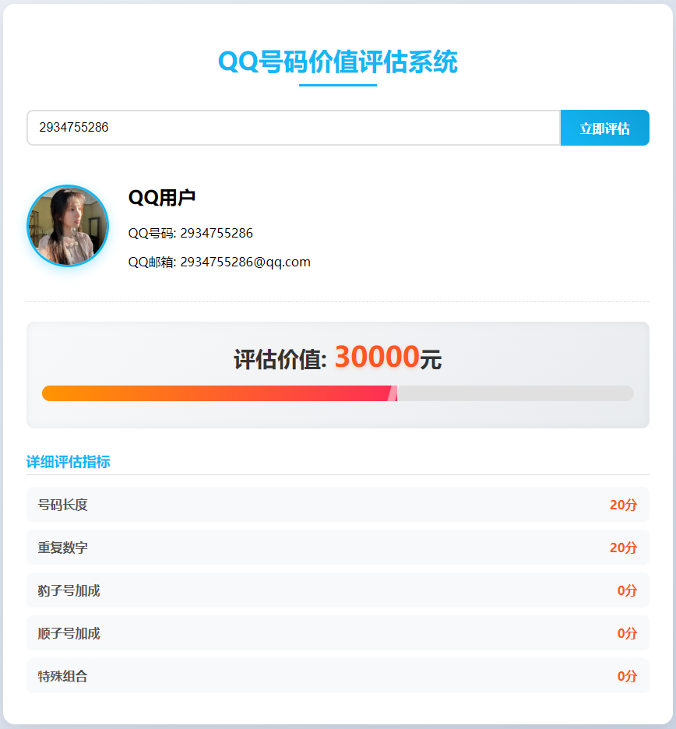Click the QQ user avatar photo
The image size is (676, 729).
68,226
